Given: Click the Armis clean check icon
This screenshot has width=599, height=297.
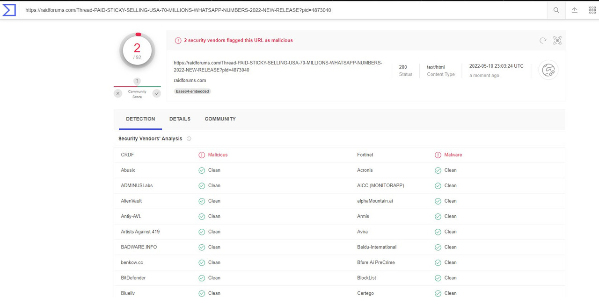Looking at the screenshot, I should pos(438,217).
